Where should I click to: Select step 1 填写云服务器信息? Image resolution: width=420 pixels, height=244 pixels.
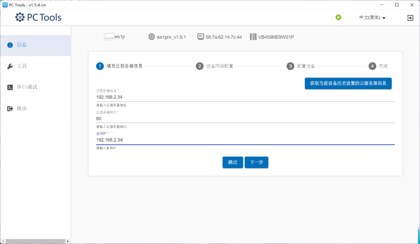point(120,66)
